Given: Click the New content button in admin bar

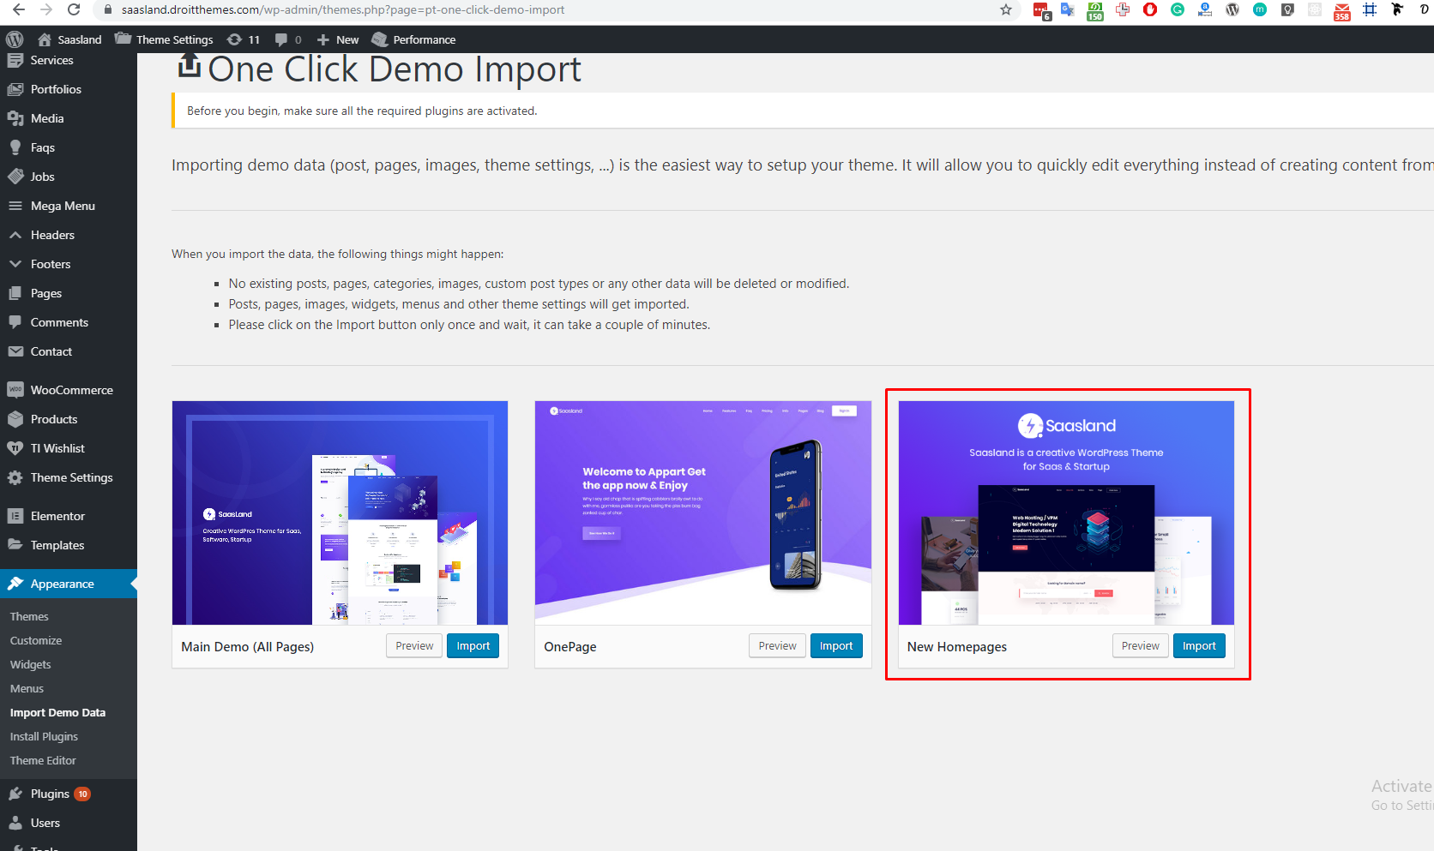Looking at the screenshot, I should [338, 39].
